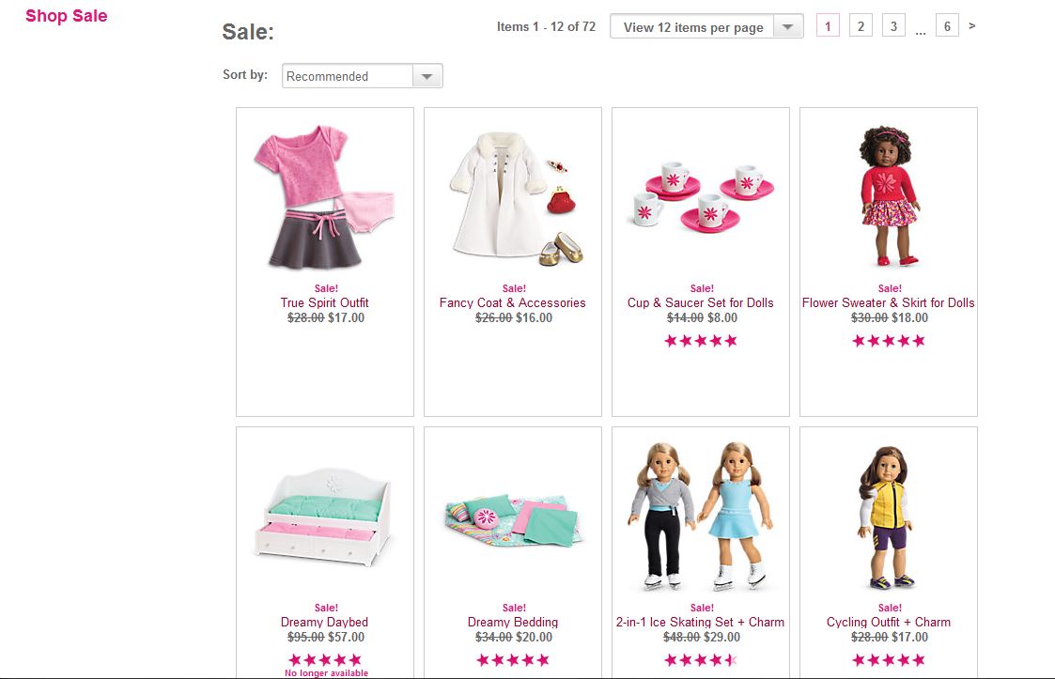Viewport: 1055px width, 679px height.
Task: Go to page 3 of results
Action: 893,26
